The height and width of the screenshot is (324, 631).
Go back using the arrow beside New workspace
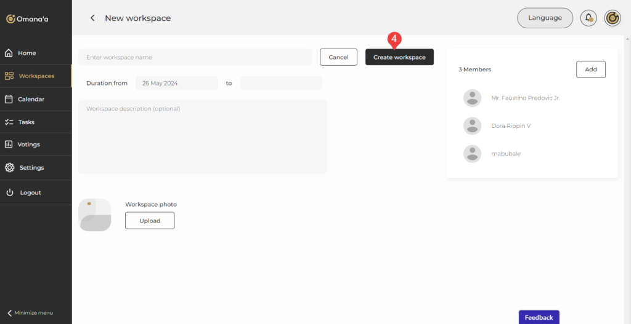(x=92, y=18)
